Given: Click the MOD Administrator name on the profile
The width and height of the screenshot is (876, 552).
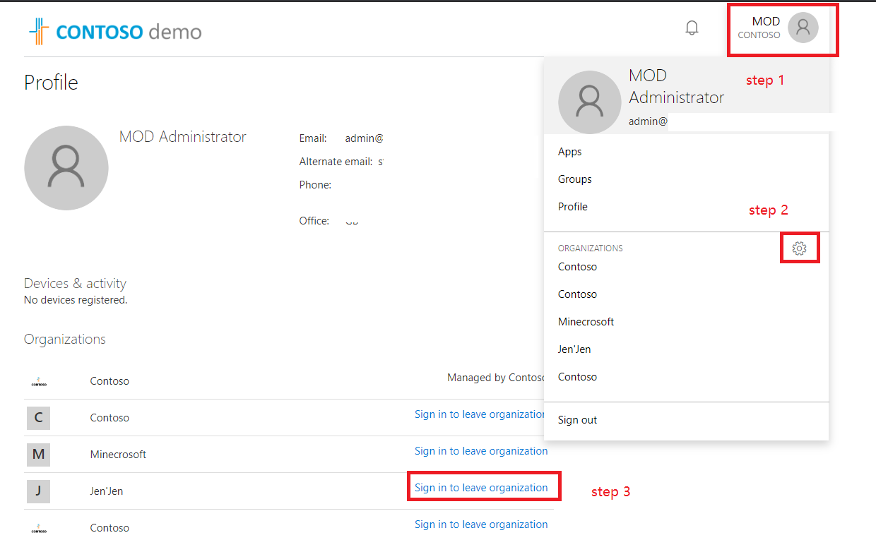Looking at the screenshot, I should [x=182, y=137].
